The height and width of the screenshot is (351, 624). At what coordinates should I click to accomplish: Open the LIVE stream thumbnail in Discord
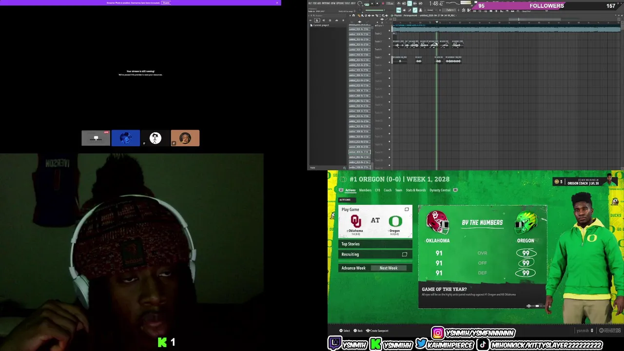96,138
